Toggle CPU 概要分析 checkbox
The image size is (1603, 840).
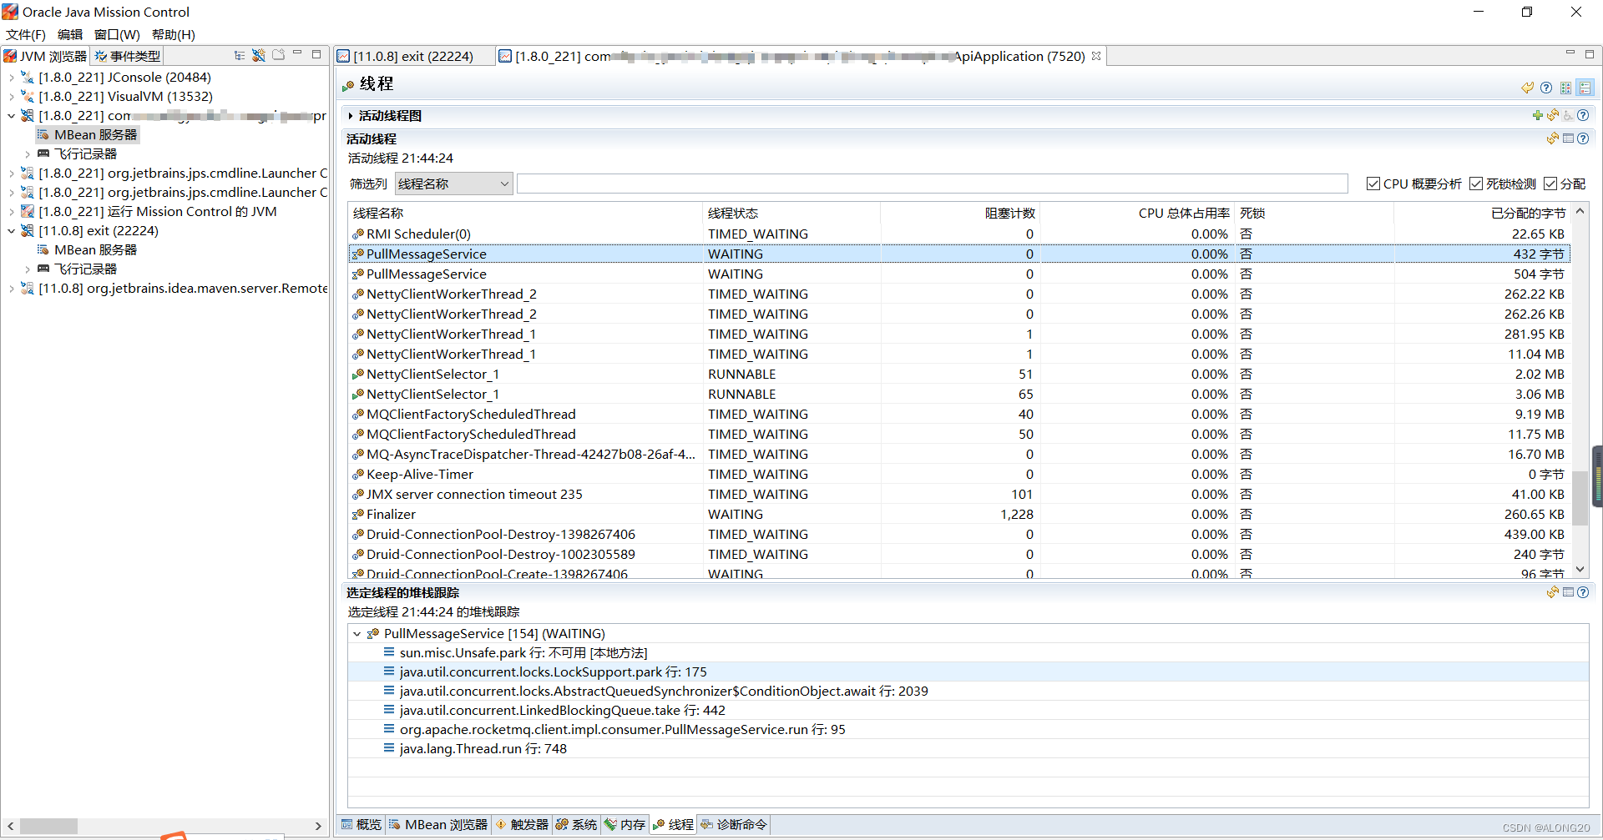point(1373,184)
